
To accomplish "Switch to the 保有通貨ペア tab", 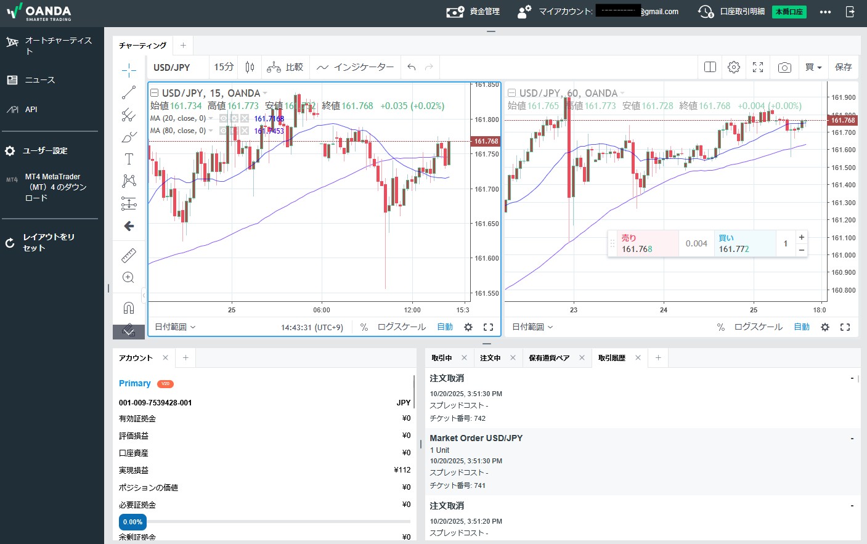I will 549,358.
